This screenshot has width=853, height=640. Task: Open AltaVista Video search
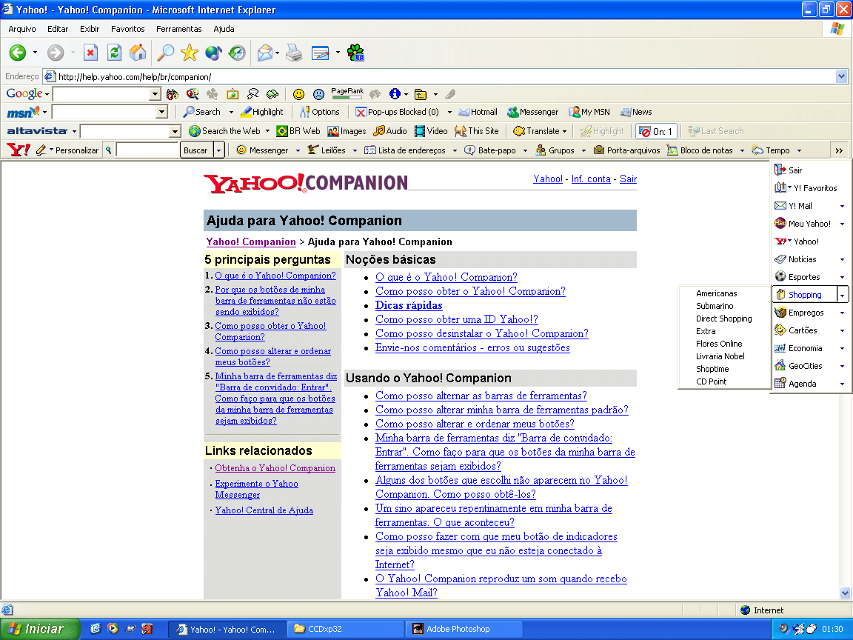[x=431, y=131]
